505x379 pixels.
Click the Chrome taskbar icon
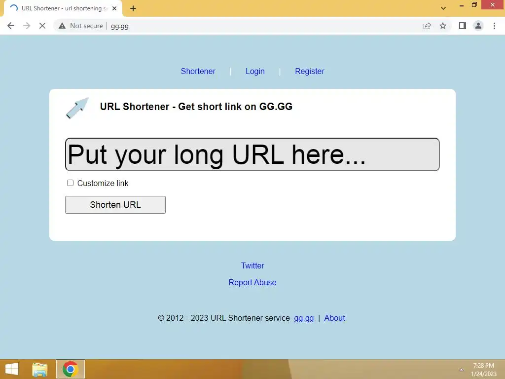pos(71,369)
